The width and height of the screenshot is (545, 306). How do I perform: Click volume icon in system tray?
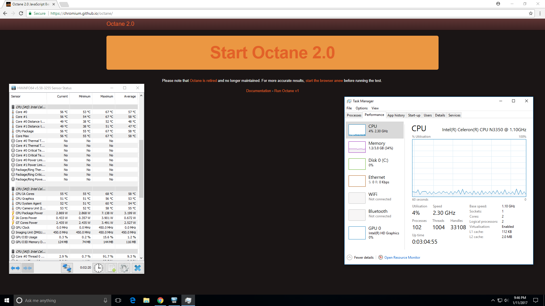click(x=507, y=300)
